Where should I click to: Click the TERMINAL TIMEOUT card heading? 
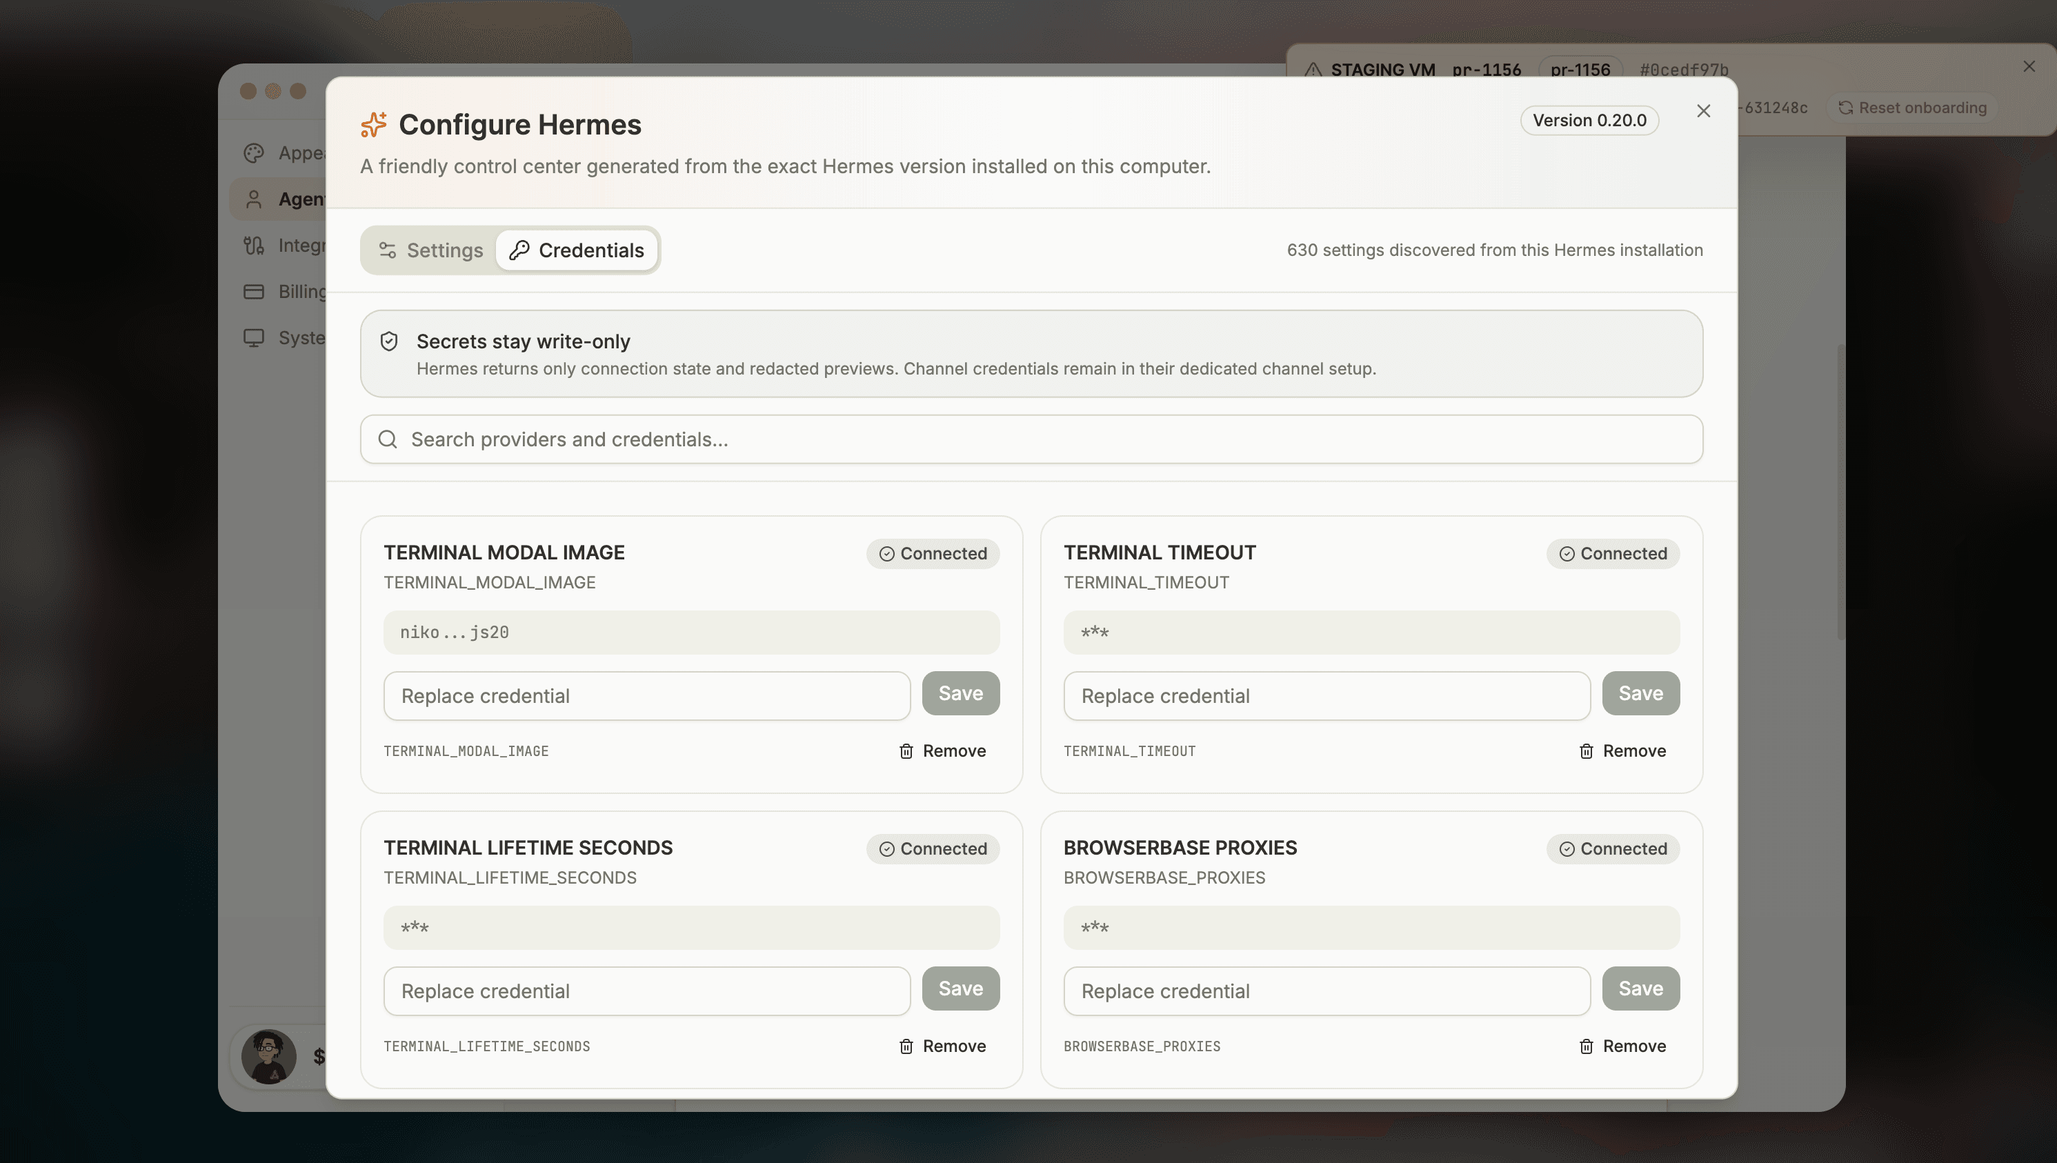click(x=1160, y=553)
